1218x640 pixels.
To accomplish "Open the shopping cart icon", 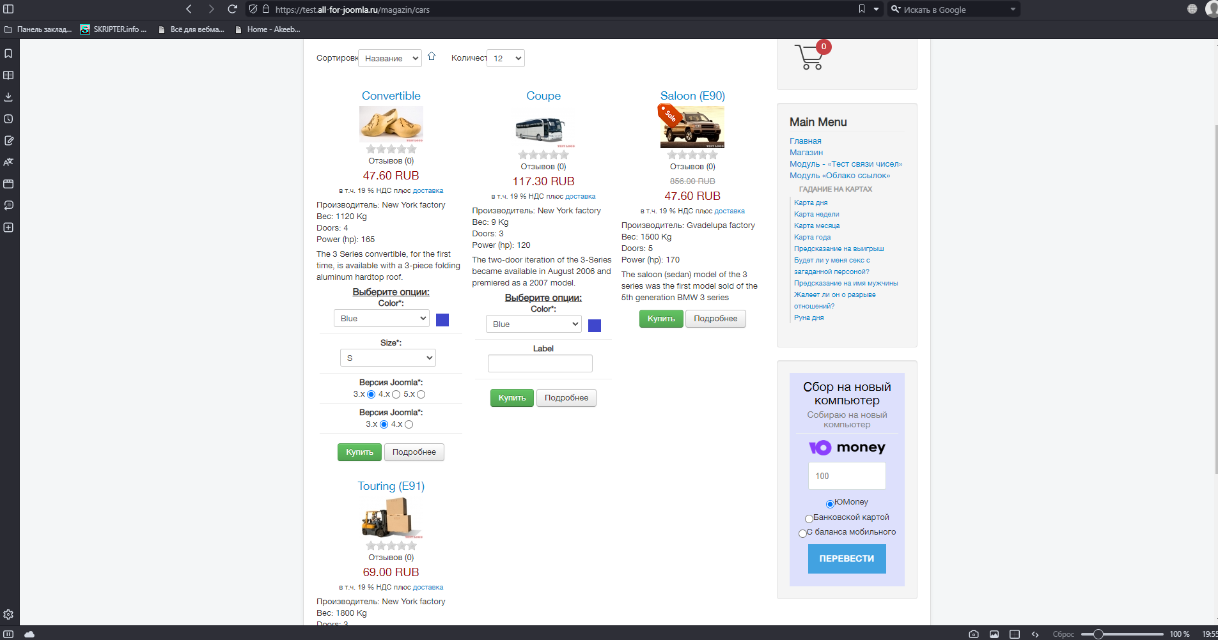I will [x=809, y=57].
